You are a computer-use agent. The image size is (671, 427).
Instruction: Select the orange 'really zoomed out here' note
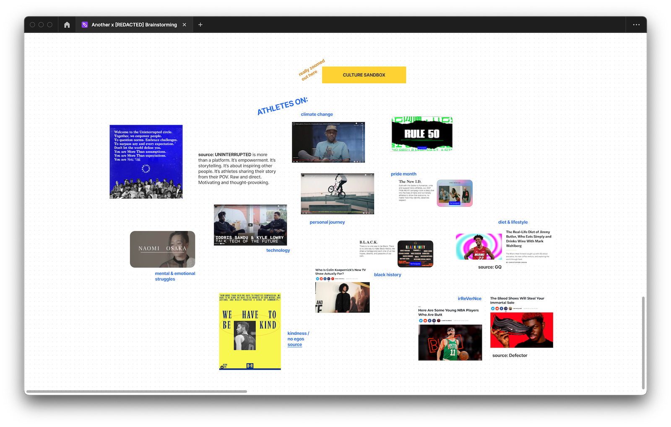tap(312, 70)
